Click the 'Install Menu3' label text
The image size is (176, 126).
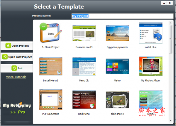point(50,80)
